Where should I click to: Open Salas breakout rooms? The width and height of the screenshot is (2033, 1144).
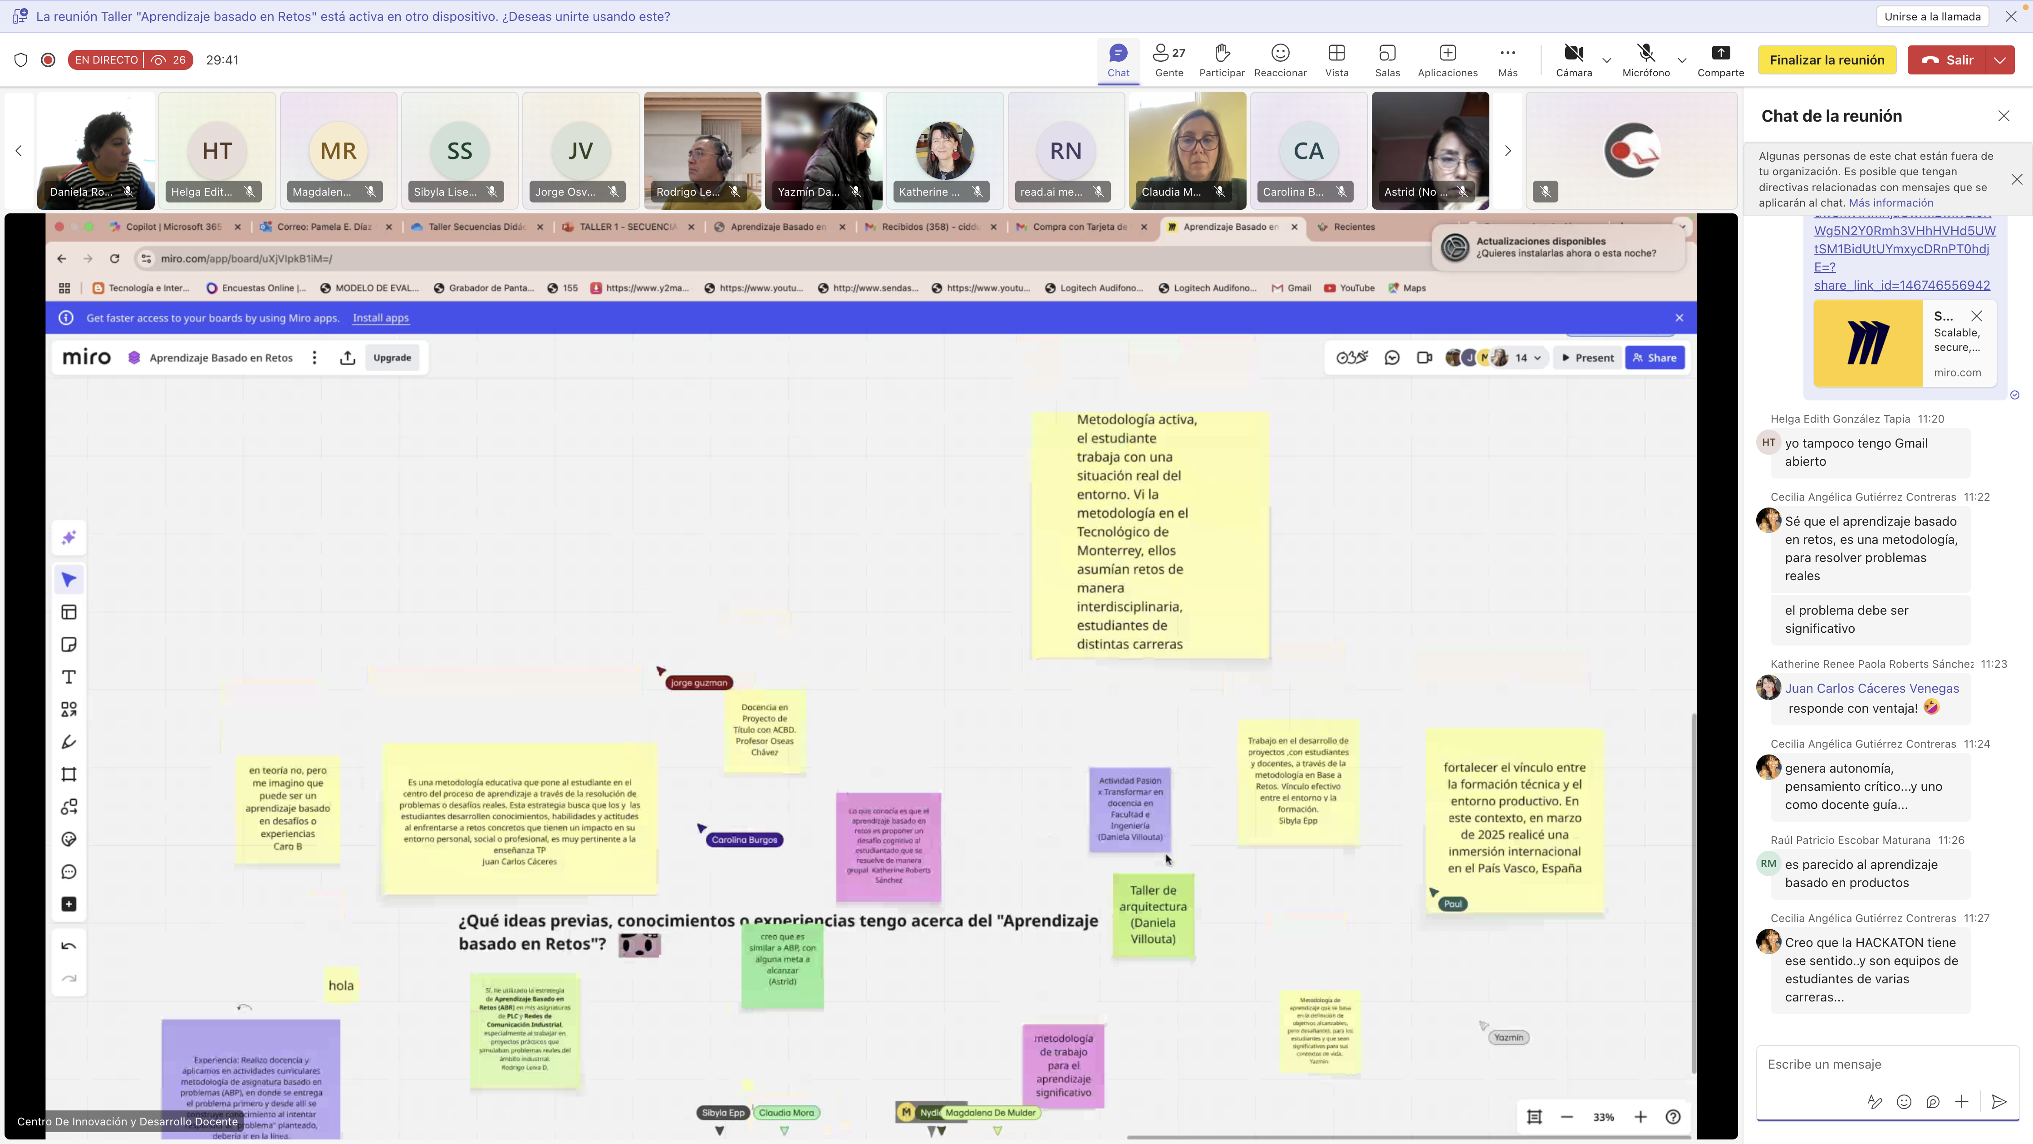point(1387,60)
